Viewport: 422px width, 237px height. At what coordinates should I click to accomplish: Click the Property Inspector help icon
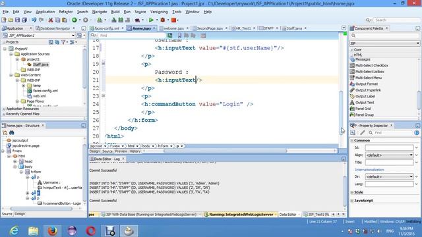click(x=417, y=133)
